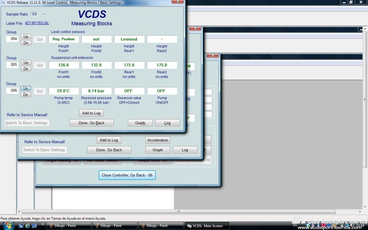Close the front VCDS Measuring Blocks window
Image resolution: width=368 pixels, height=230 pixels.
177,2
